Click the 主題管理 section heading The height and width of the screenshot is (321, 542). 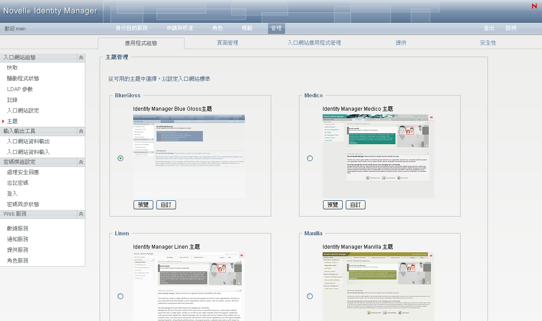coord(117,57)
